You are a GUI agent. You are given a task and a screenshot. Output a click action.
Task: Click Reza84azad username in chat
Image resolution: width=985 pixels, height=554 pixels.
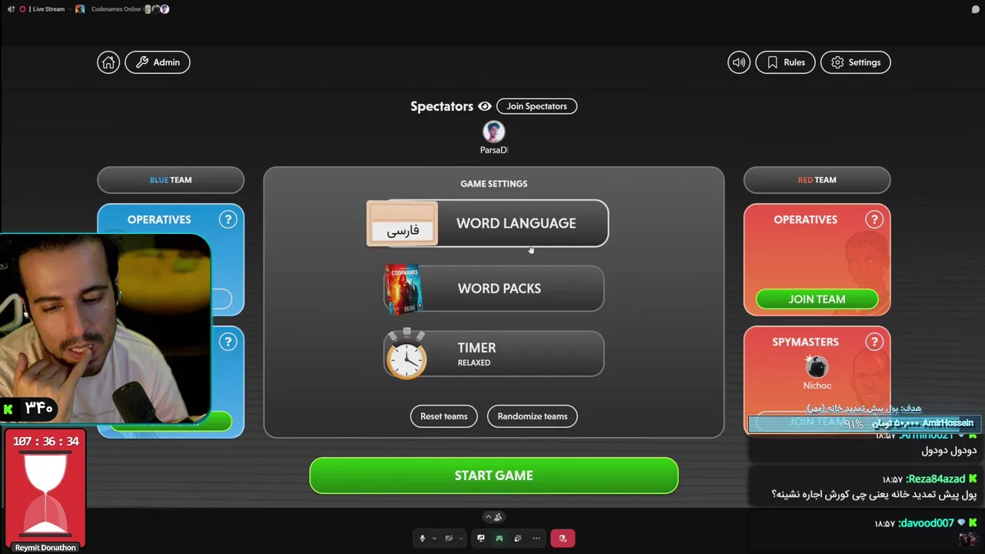click(x=936, y=479)
